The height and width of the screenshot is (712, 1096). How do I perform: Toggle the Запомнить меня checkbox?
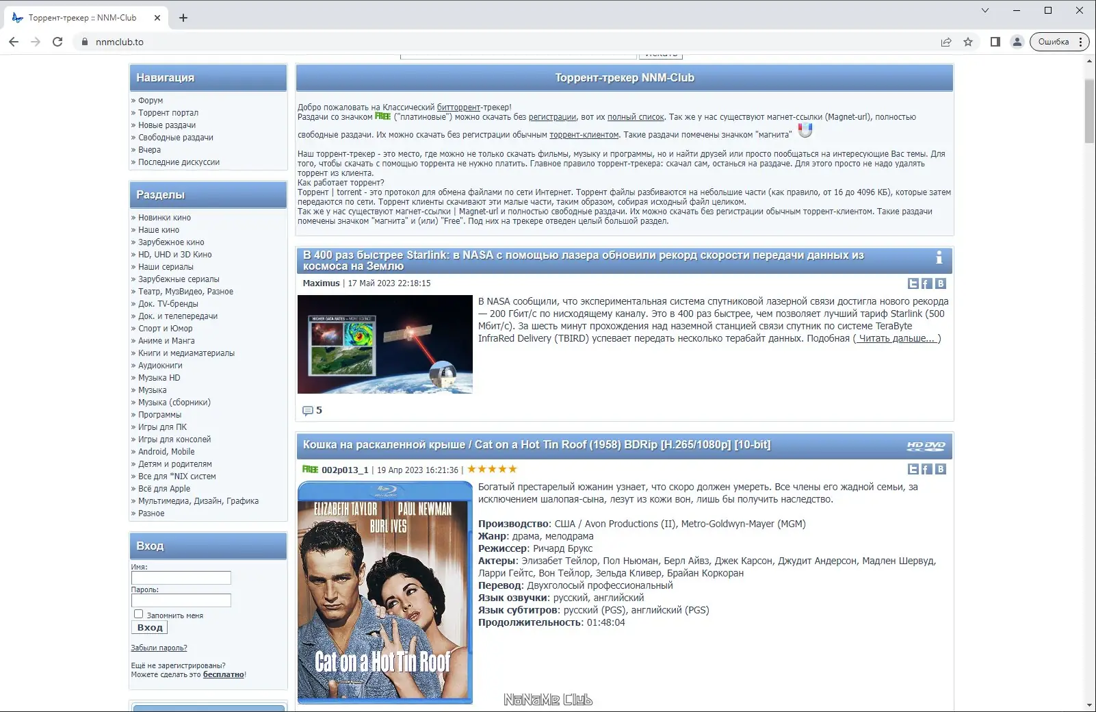pyautogui.click(x=138, y=614)
